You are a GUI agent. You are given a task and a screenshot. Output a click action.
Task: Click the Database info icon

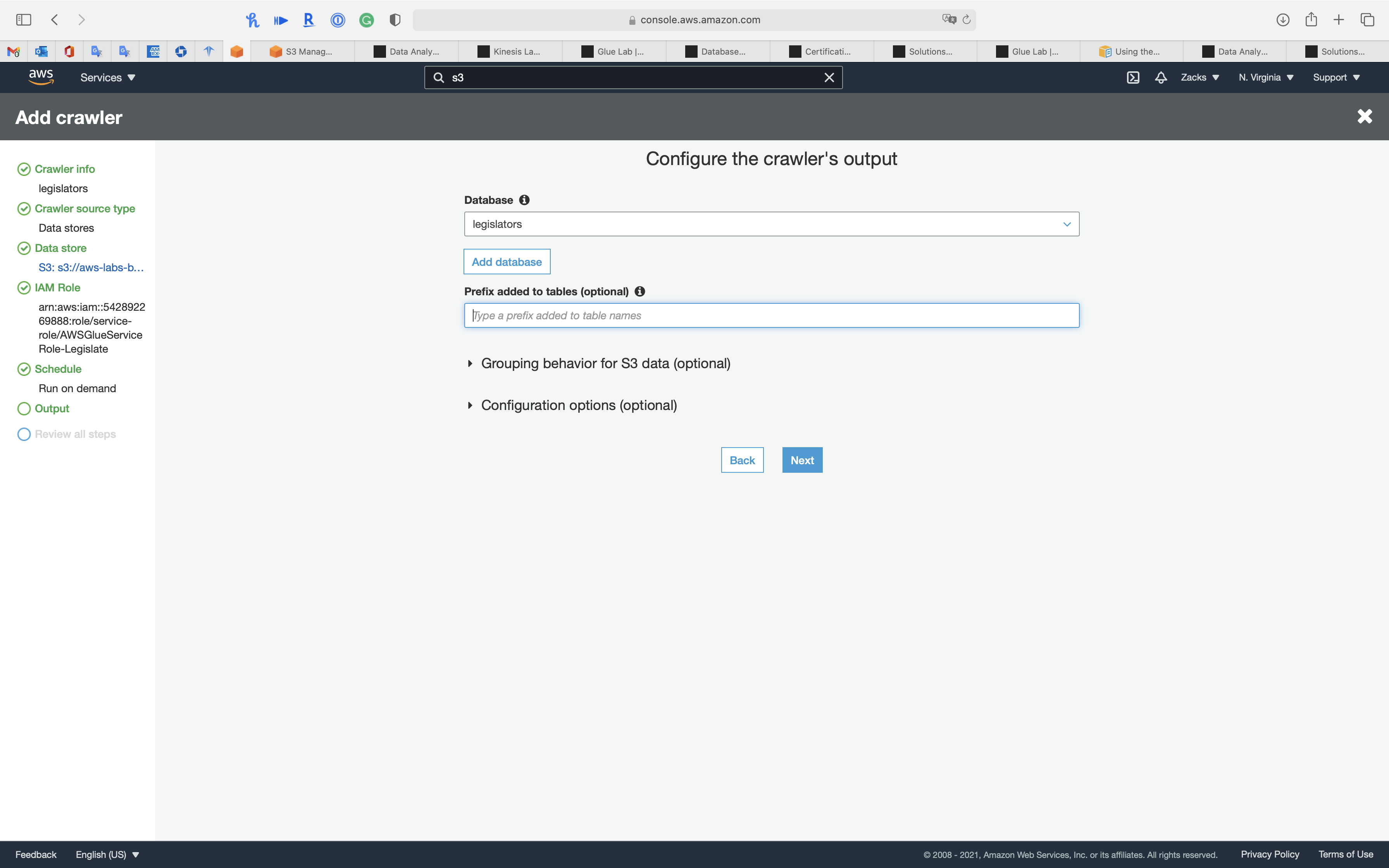[x=524, y=200]
